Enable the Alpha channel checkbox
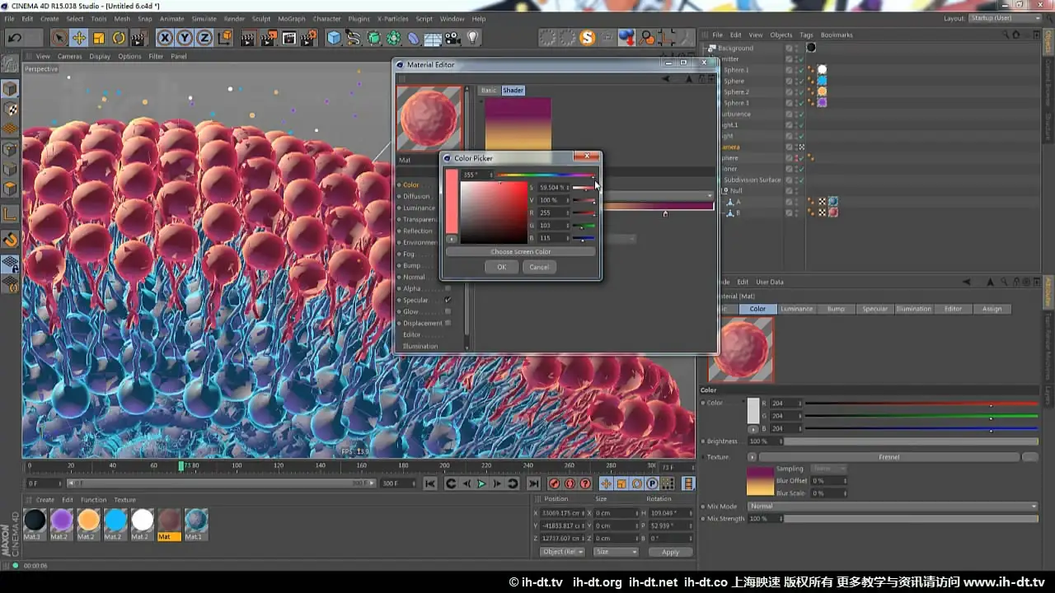Viewport: 1055px width, 593px height. [x=448, y=288]
